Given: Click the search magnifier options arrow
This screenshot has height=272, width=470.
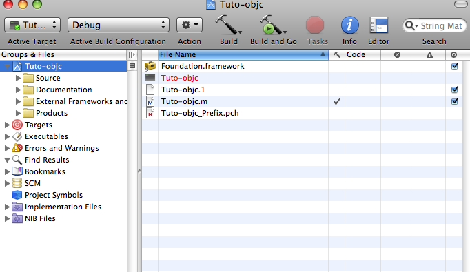Looking at the screenshot, I should [411, 25].
